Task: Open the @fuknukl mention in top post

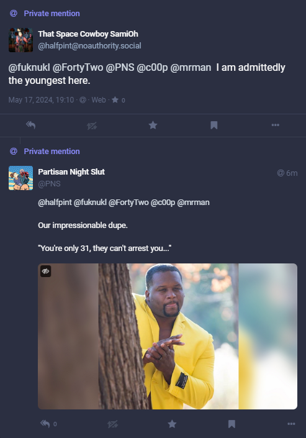Action: click(29, 68)
